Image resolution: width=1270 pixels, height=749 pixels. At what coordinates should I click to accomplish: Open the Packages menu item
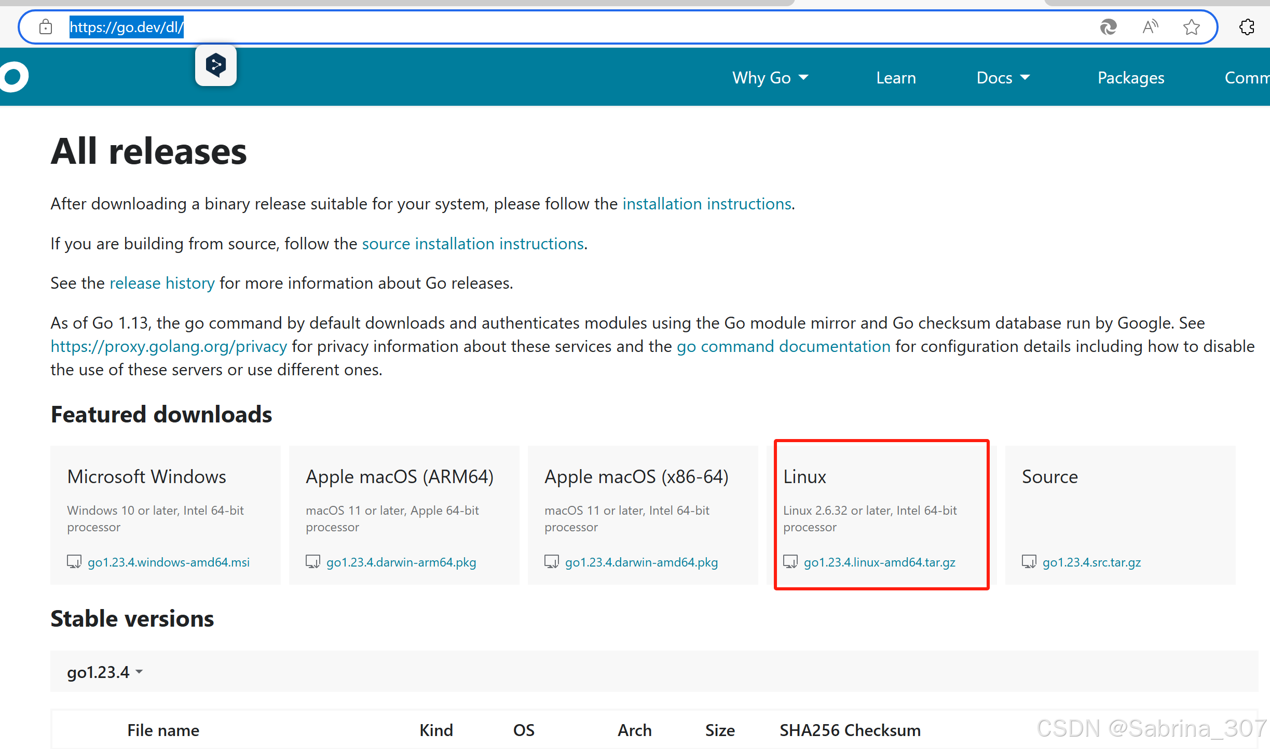[1130, 78]
